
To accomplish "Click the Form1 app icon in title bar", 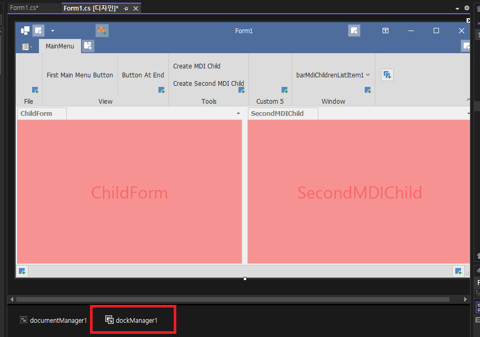I will tap(25, 31).
